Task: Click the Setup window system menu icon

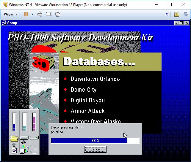Action: (x=4, y=23)
